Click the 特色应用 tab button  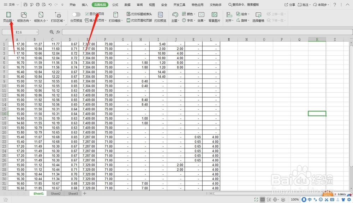197,5
